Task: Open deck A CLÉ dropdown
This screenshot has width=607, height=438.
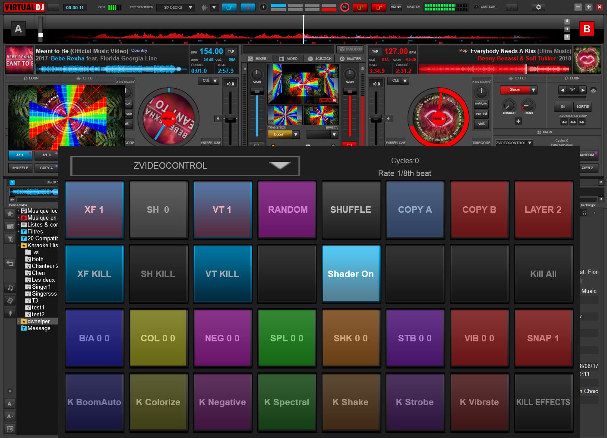Action: point(209,81)
